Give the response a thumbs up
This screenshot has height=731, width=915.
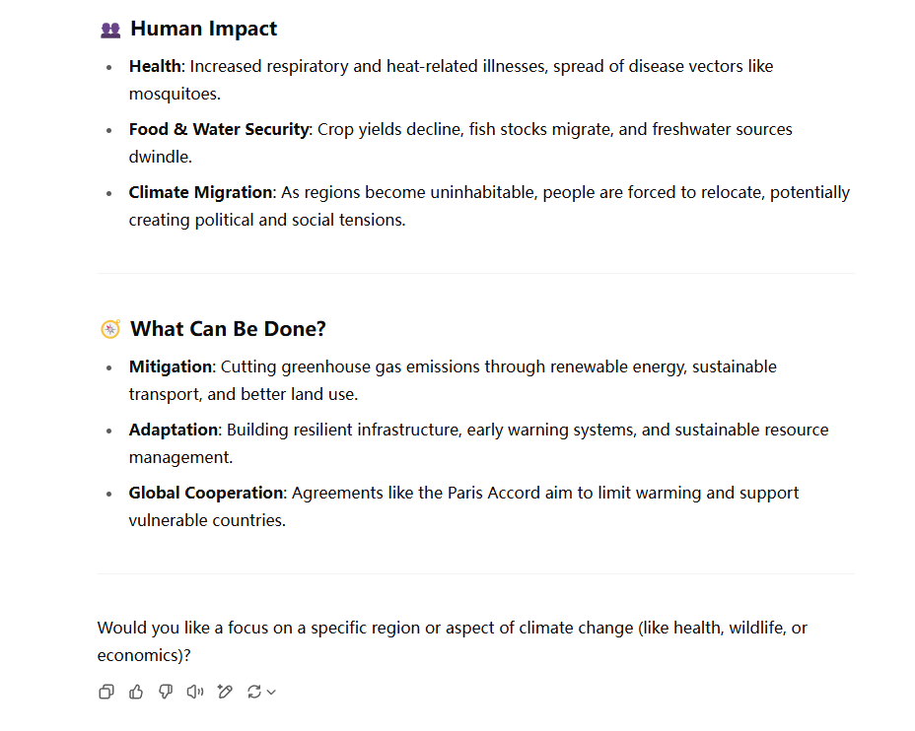click(x=136, y=692)
